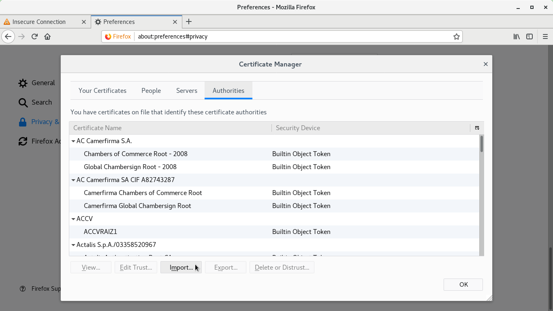Bookmark this page with the star icon

pos(456,36)
